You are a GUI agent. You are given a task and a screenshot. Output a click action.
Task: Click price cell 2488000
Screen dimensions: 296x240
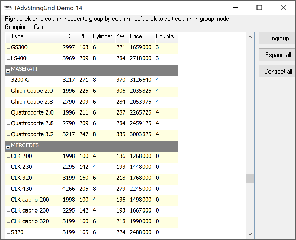pos(140,233)
